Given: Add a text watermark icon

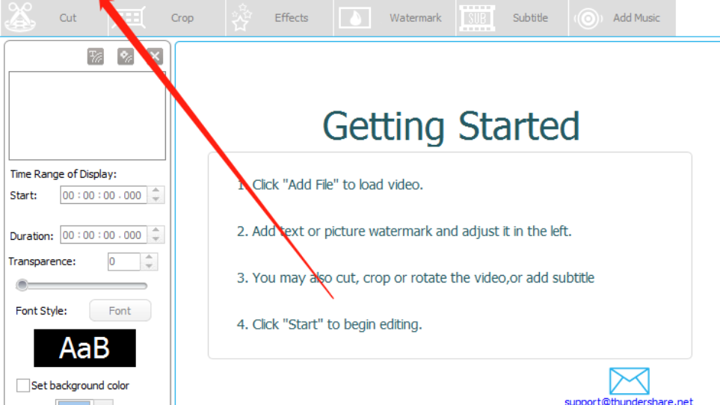Looking at the screenshot, I should (96, 57).
